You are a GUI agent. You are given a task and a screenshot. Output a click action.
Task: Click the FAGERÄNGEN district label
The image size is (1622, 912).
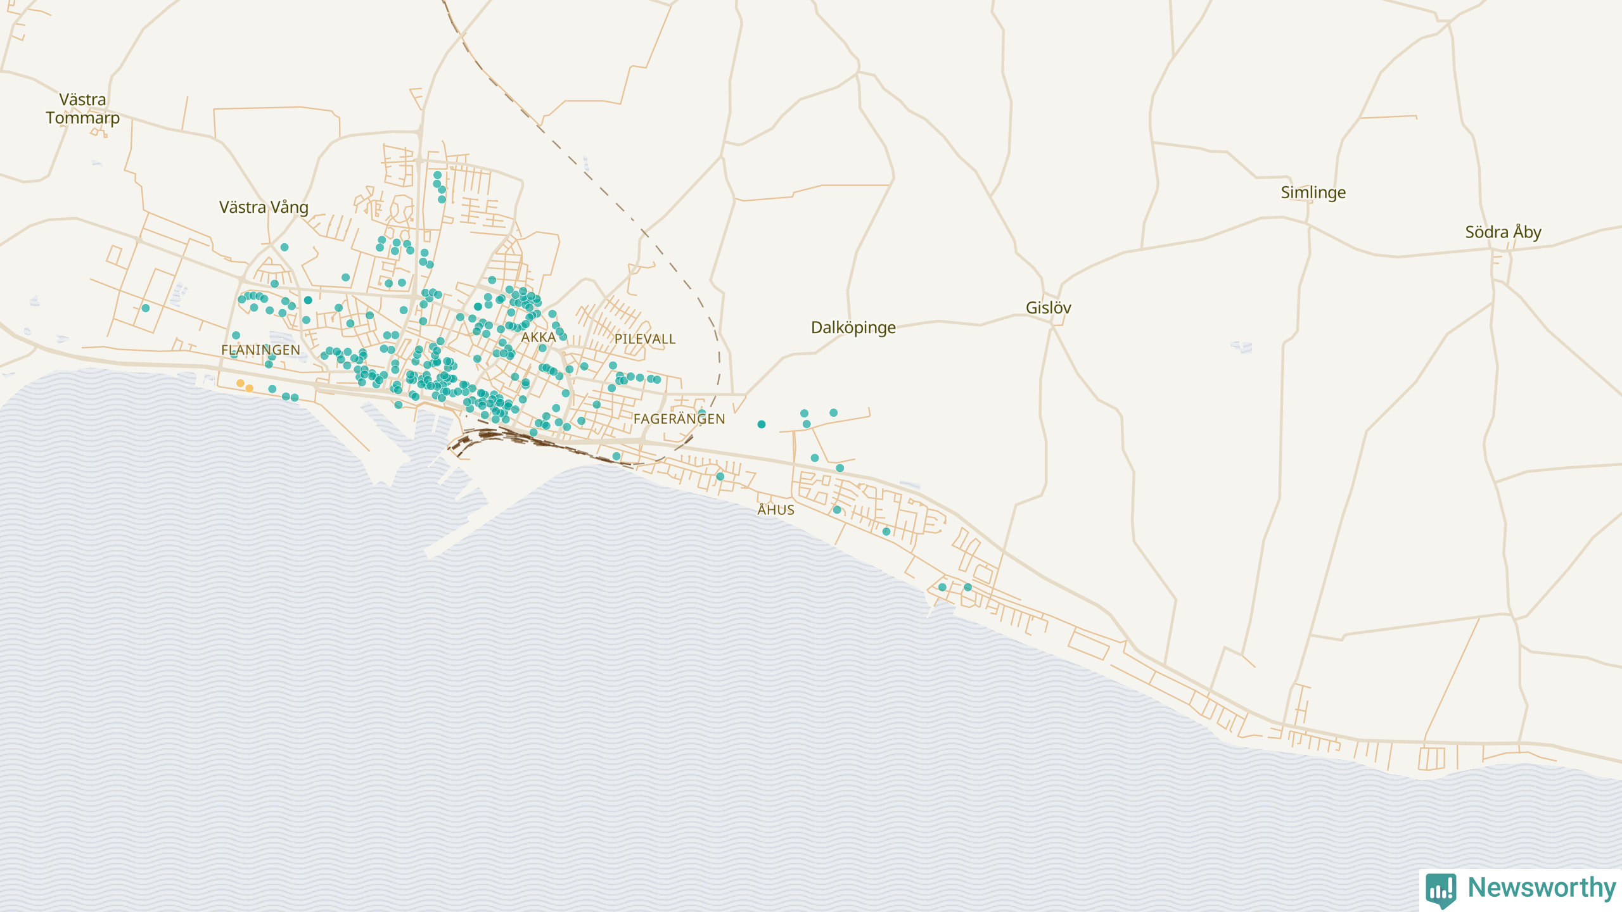(679, 419)
